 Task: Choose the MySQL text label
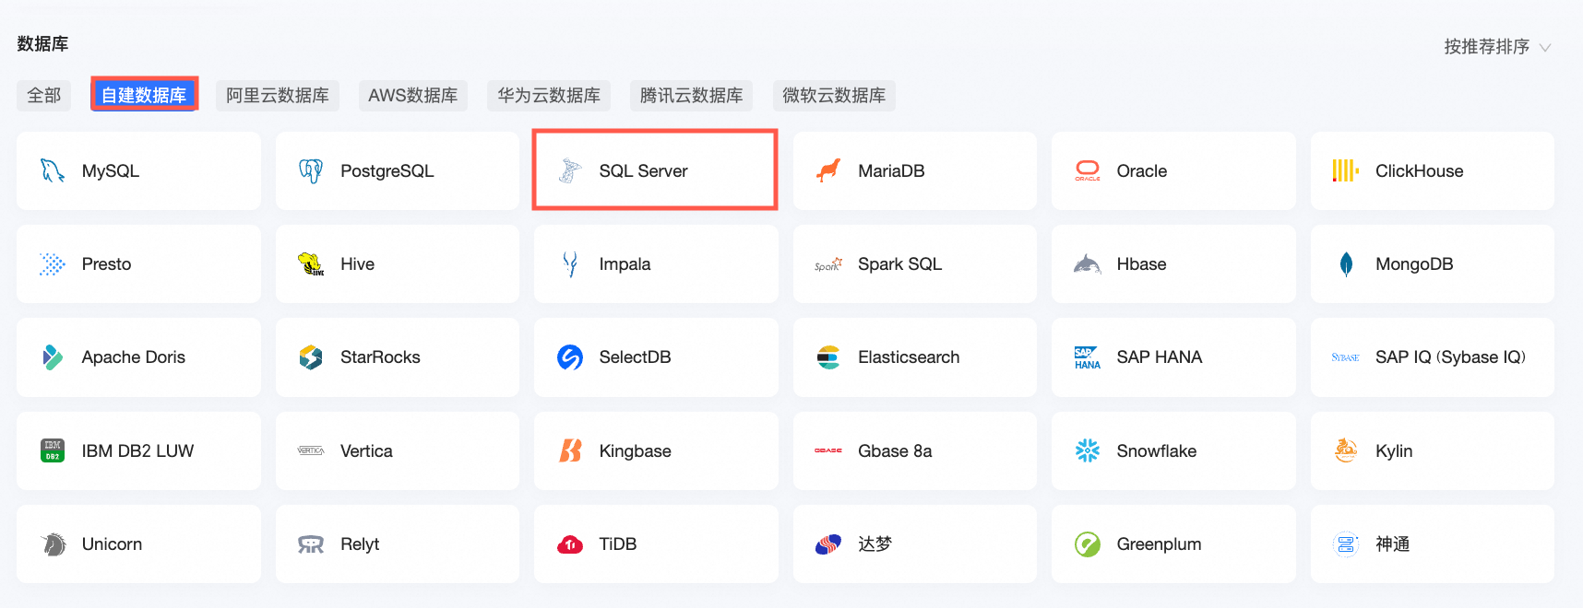point(111,170)
